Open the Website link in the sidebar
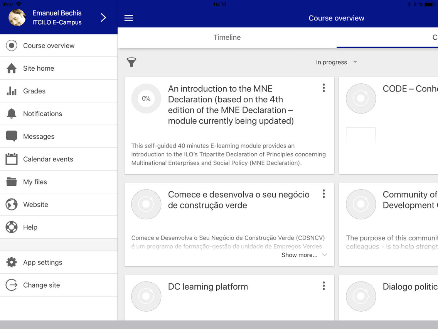 pyautogui.click(x=35, y=204)
